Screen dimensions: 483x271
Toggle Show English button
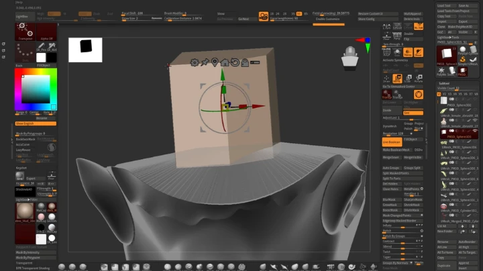[x=36, y=124]
